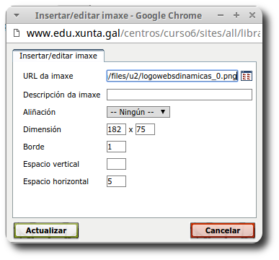The image size is (279, 260).
Task: Click the Espacio vertical label
Action: (x=51, y=164)
